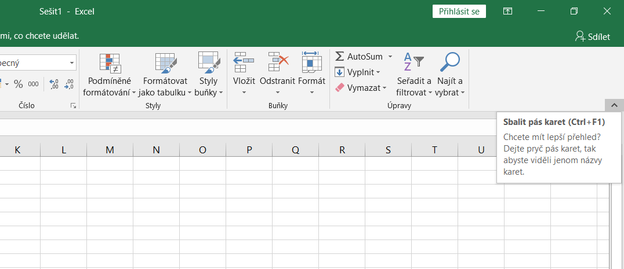The image size is (624, 269).
Task: Select column M header
Action: point(110,150)
